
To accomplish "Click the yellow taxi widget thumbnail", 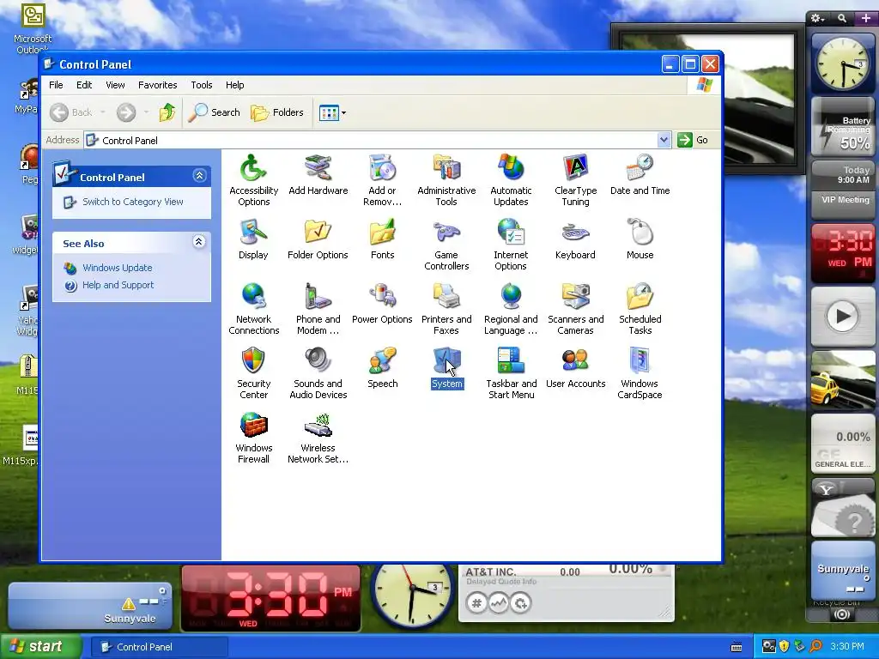I will (x=843, y=380).
